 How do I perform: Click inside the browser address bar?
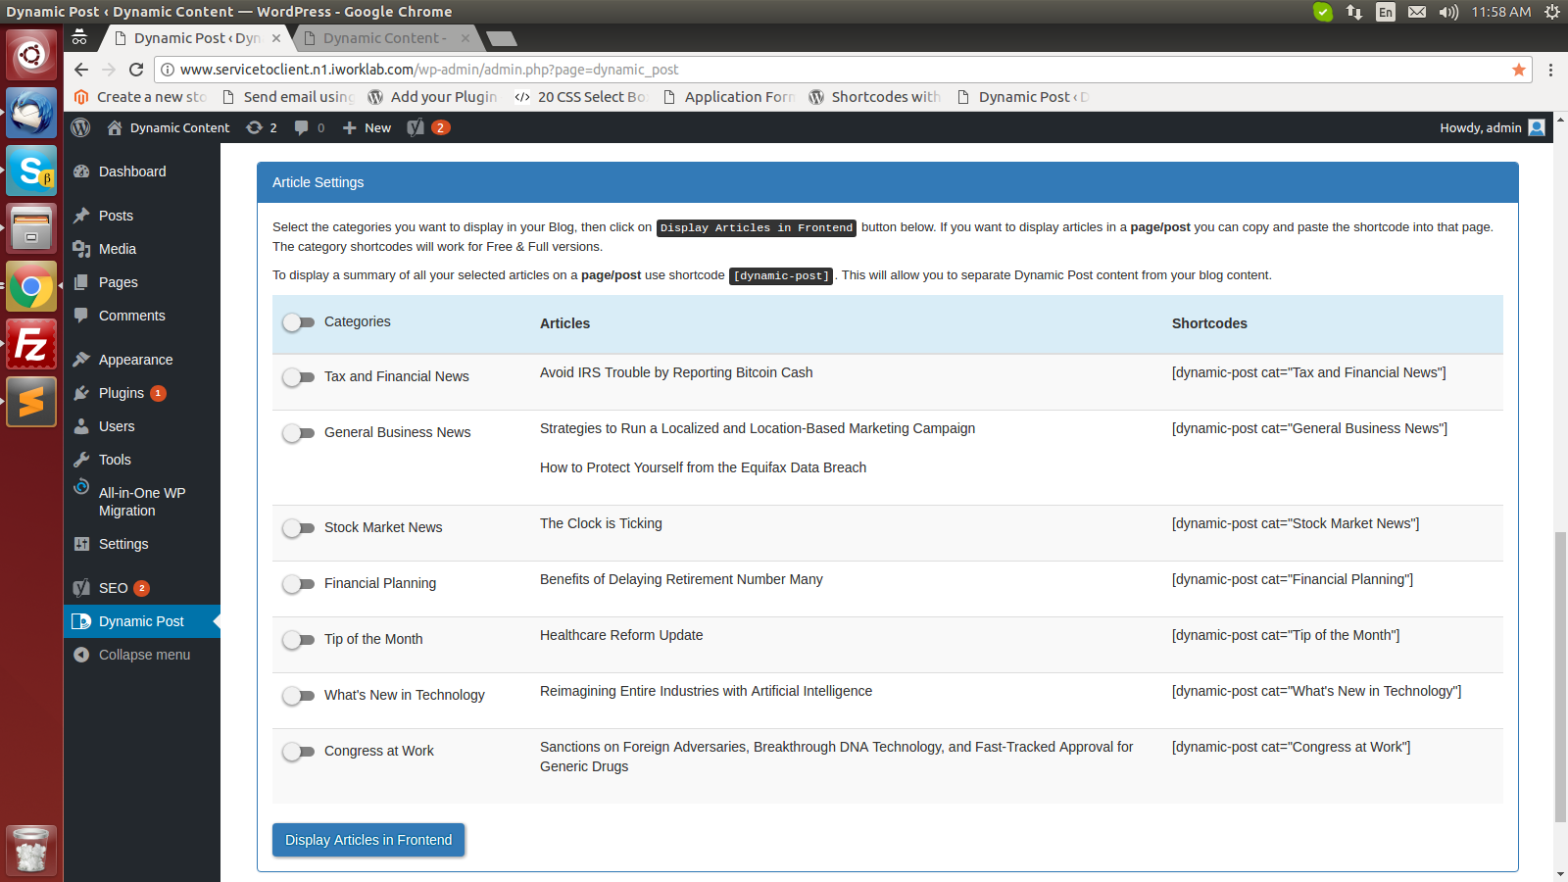point(686,70)
